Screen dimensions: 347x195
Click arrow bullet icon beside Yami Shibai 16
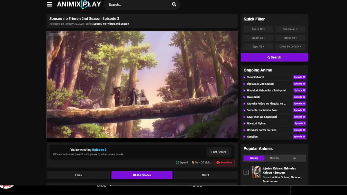(x=244, y=77)
